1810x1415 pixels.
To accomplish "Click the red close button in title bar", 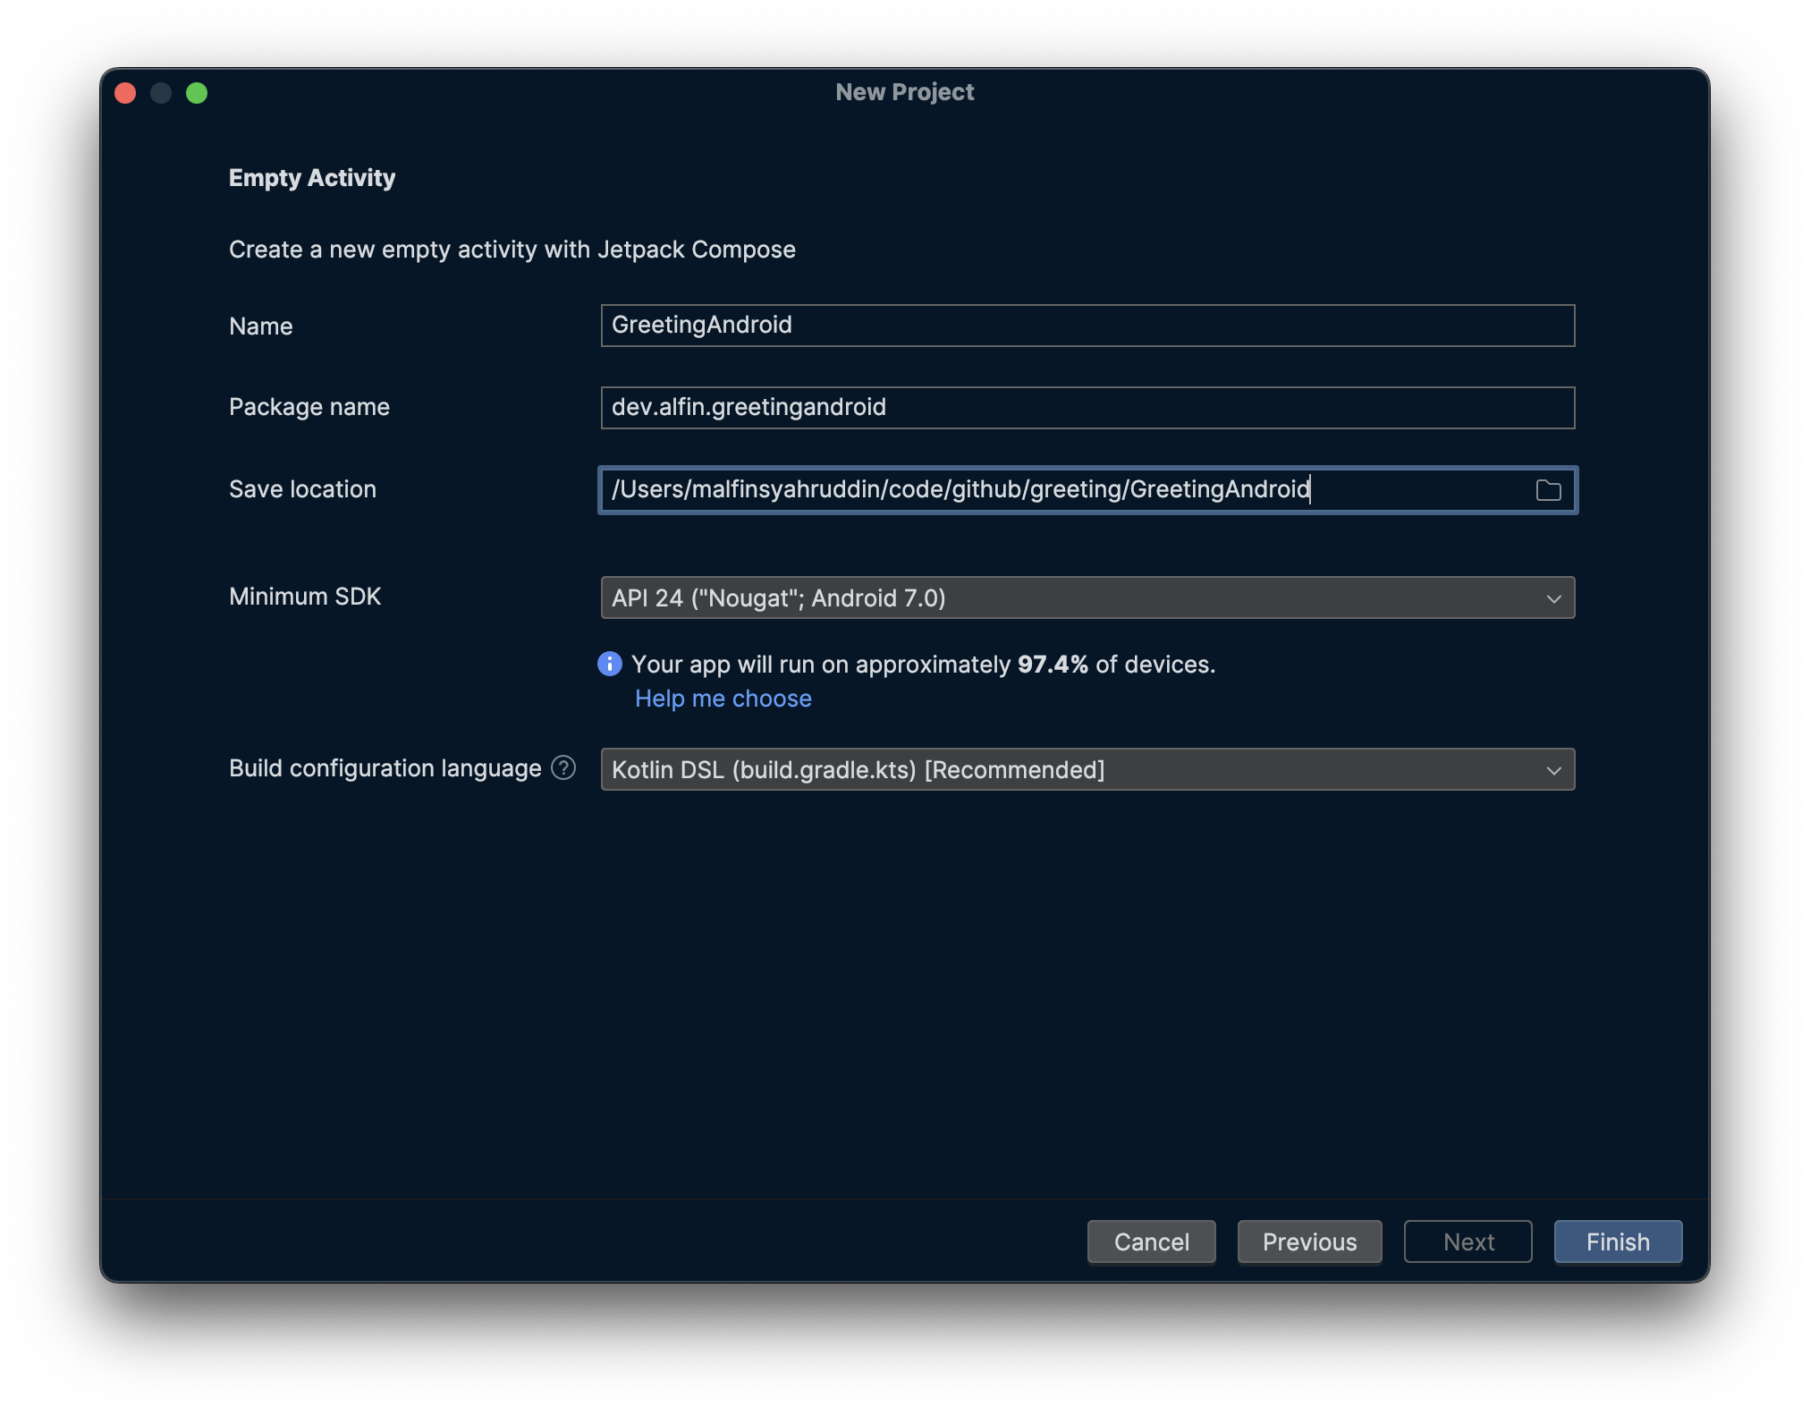I will pyautogui.click(x=125, y=91).
